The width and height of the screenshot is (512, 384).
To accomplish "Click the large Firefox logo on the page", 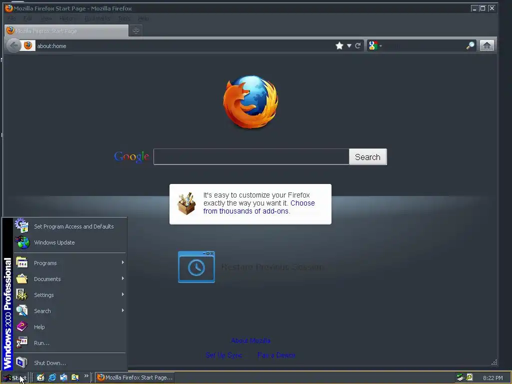I will tap(251, 102).
